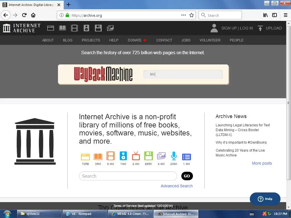291x218 pixels.
Task: Click the Wayback Machine search field
Action: point(183,74)
